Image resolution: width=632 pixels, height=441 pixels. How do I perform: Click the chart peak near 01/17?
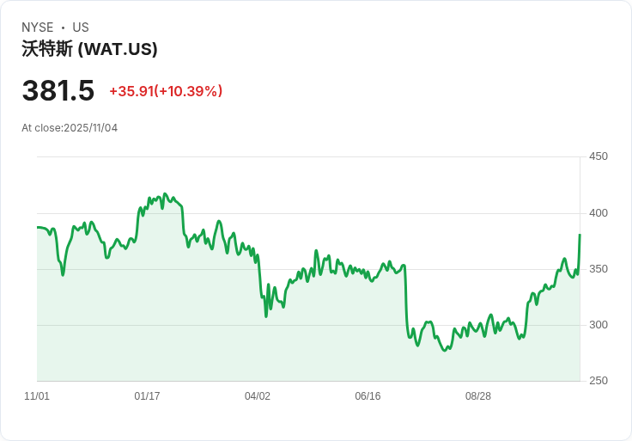click(165, 194)
